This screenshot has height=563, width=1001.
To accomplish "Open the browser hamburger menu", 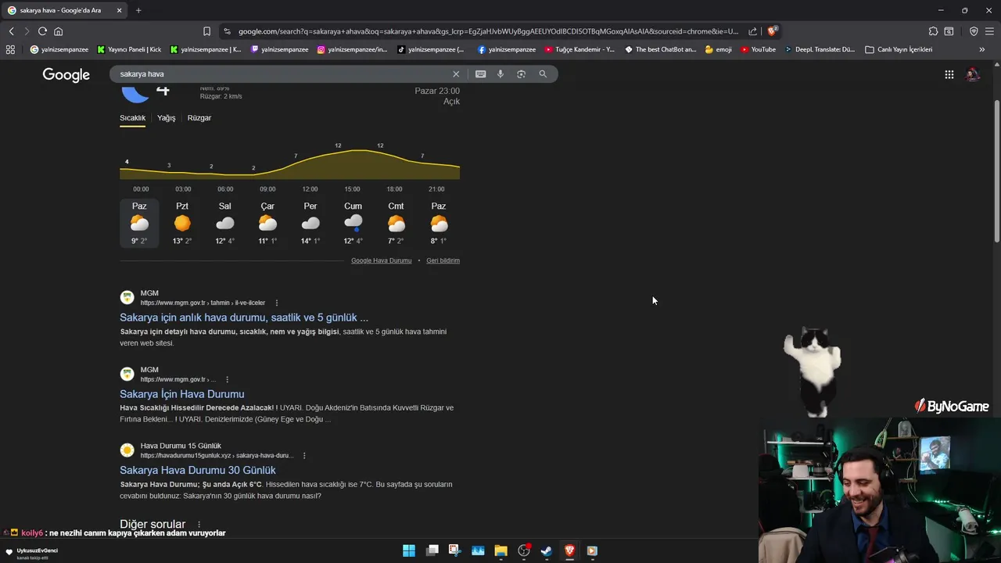I will (989, 31).
